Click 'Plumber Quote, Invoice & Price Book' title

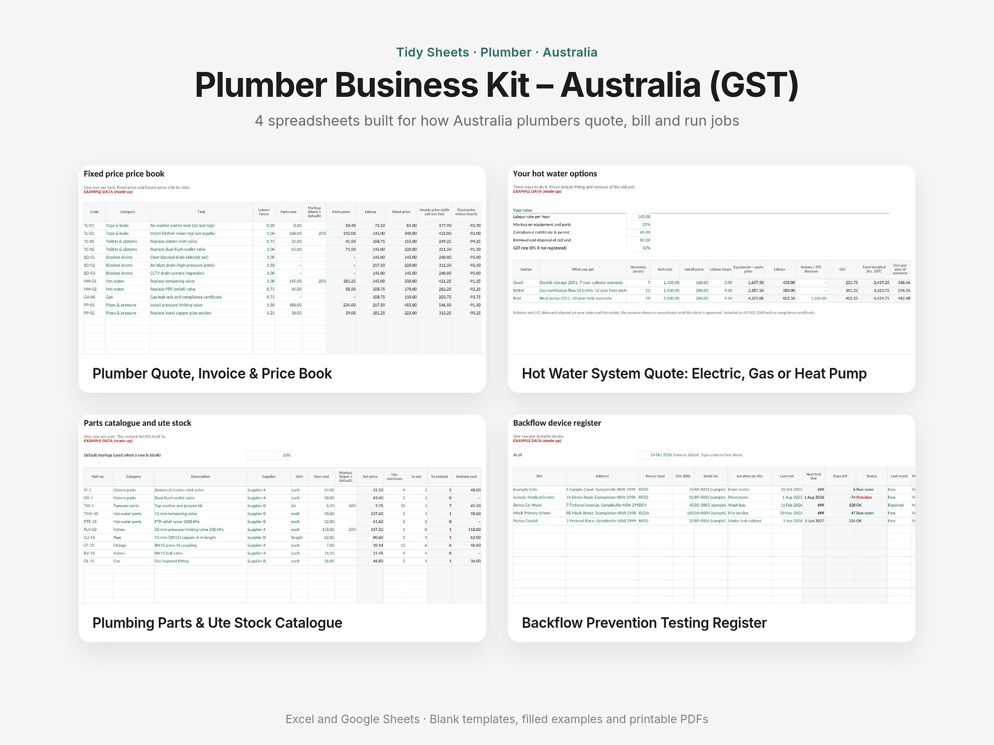(212, 374)
